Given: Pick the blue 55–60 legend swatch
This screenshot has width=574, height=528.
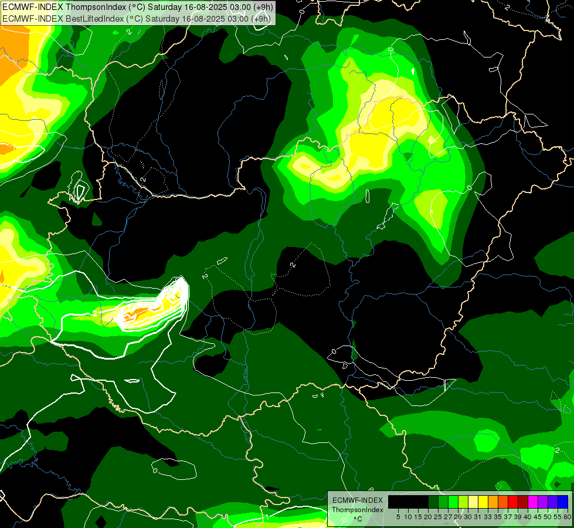Looking at the screenshot, I should point(563,502).
